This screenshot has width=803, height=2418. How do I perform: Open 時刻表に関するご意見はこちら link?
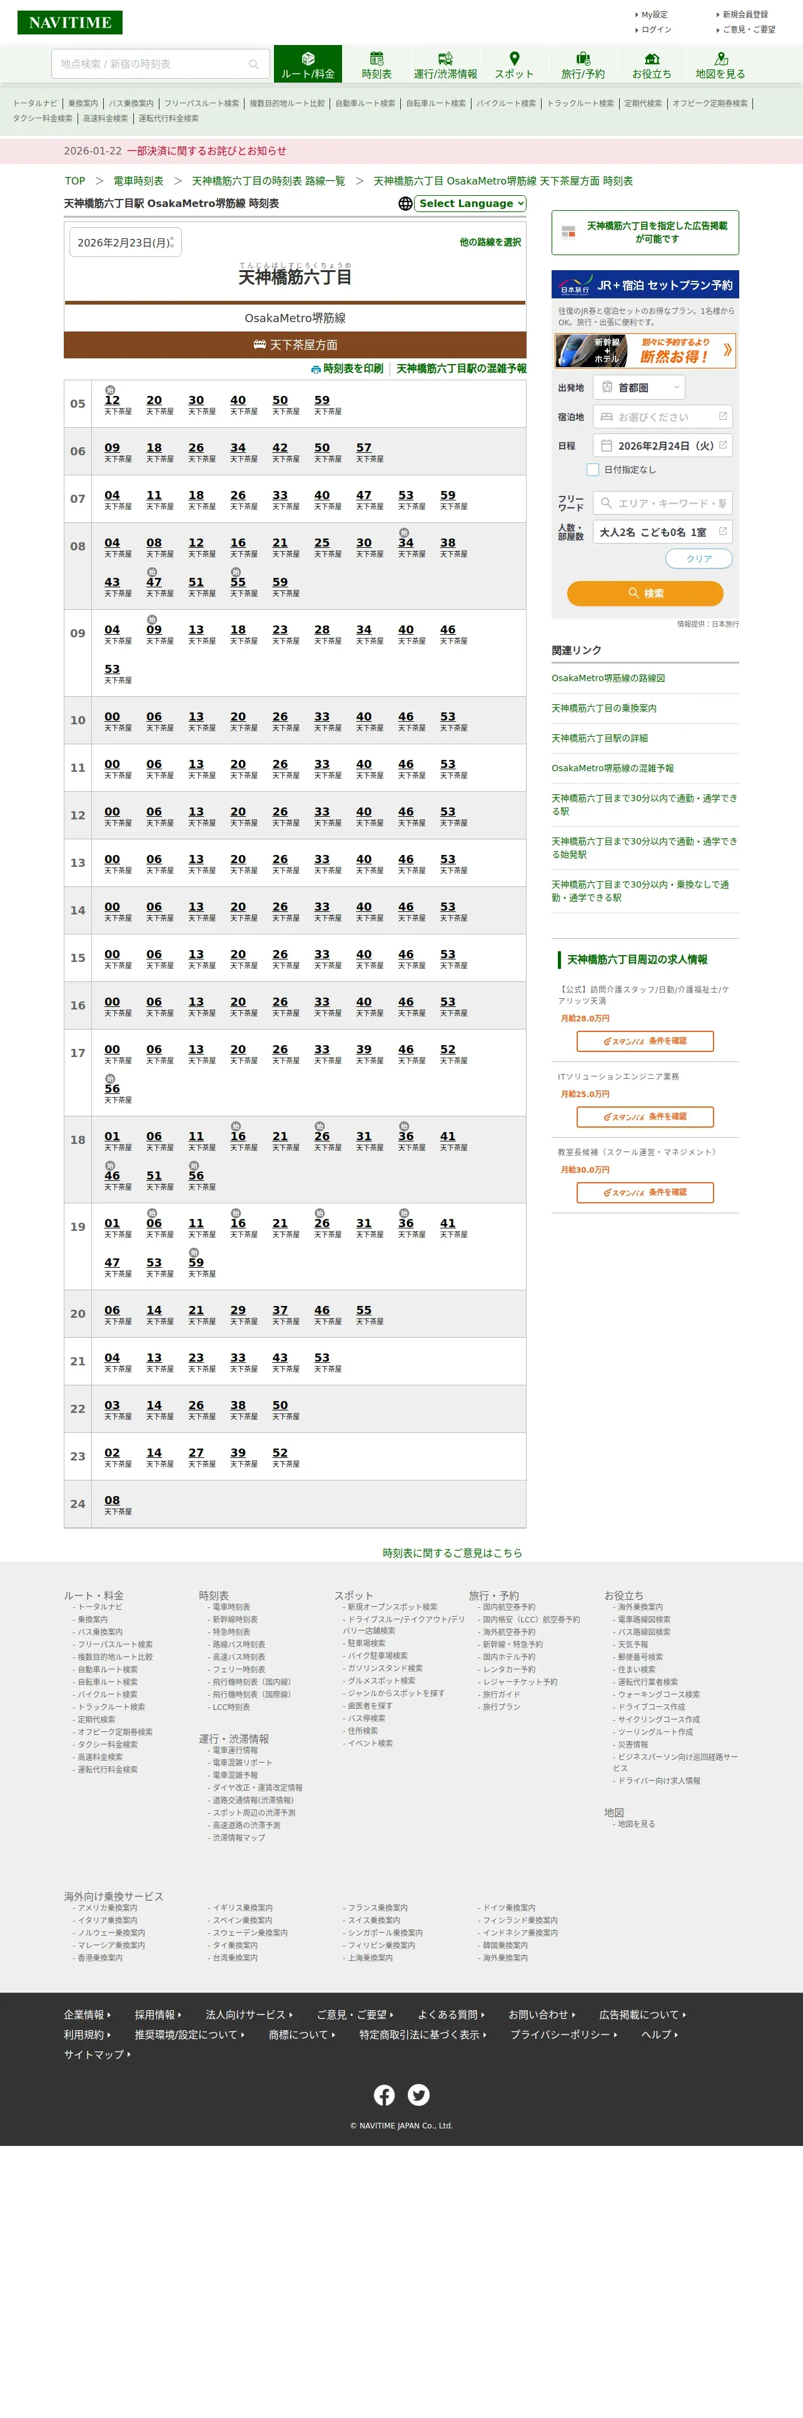click(452, 1554)
